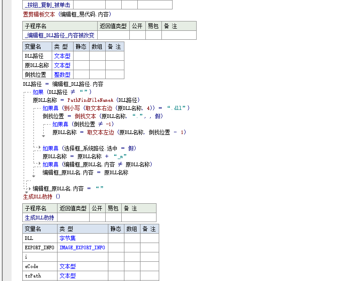Click the 到小写 function name
This screenshot has height=281, width=338.
click(x=72, y=108)
